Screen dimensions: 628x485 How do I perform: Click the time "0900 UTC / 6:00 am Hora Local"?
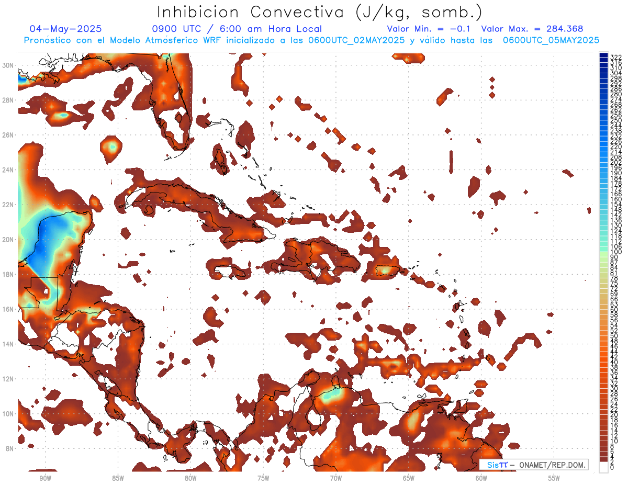pyautogui.click(x=237, y=29)
